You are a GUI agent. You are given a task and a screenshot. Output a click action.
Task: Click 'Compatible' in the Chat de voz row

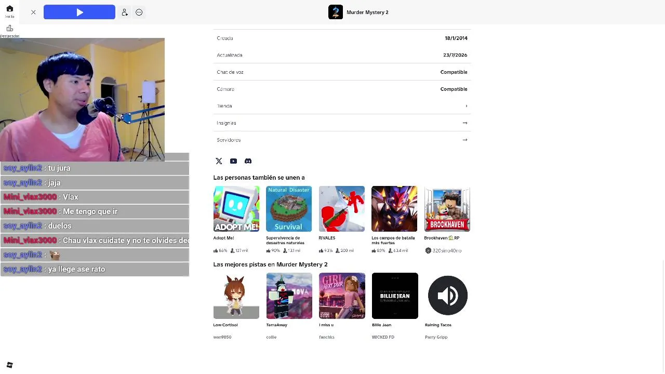tap(454, 72)
